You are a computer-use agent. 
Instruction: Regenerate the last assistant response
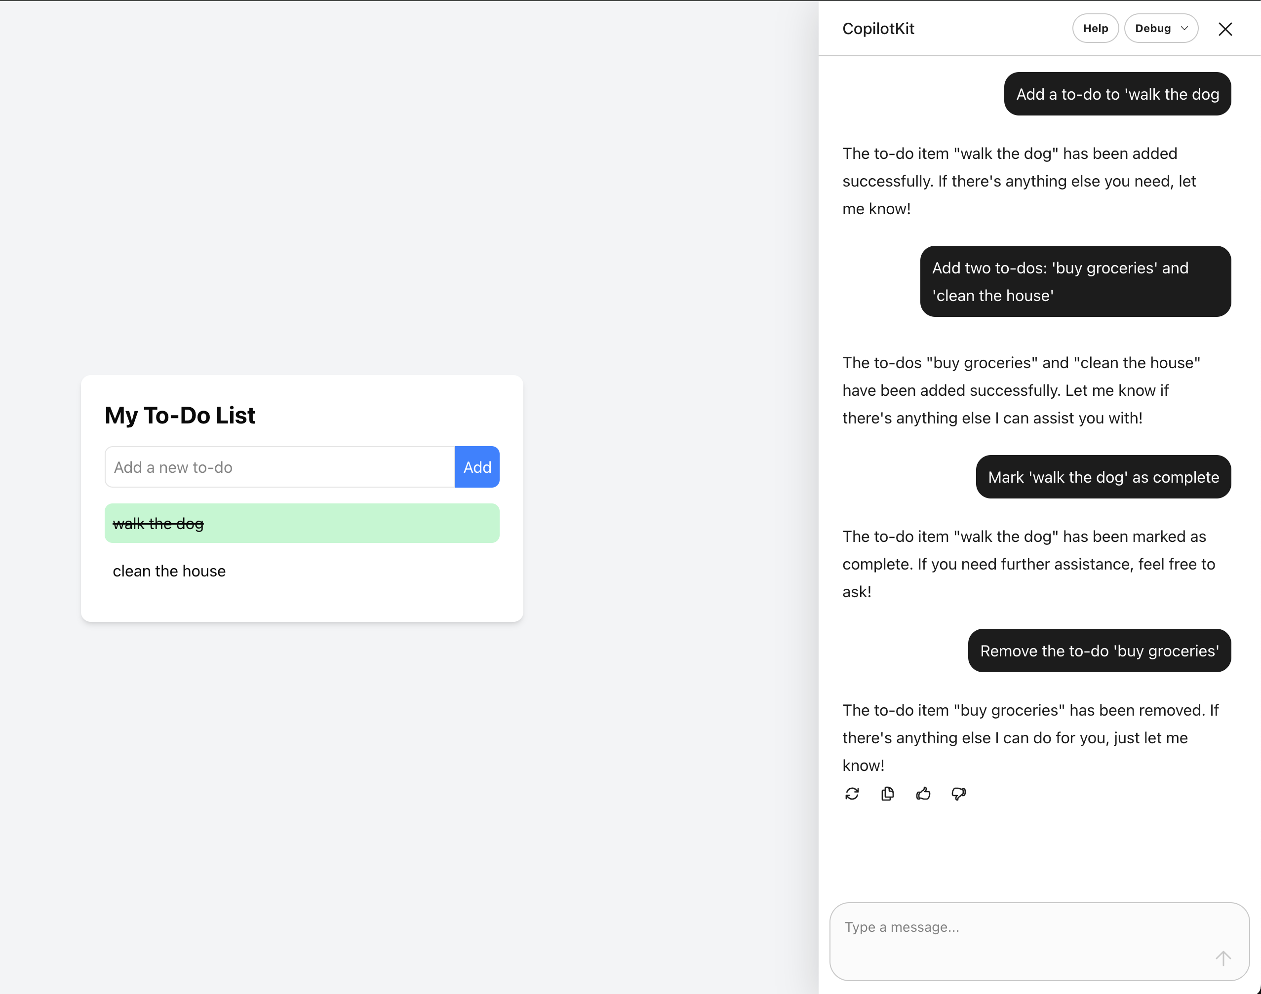click(852, 794)
